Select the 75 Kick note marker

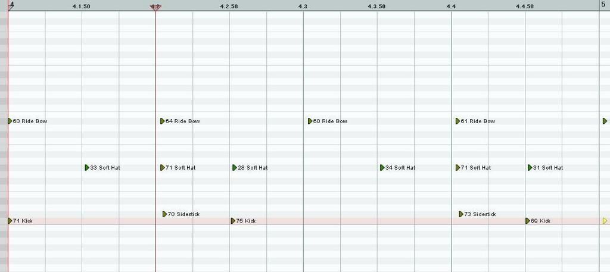233,221
